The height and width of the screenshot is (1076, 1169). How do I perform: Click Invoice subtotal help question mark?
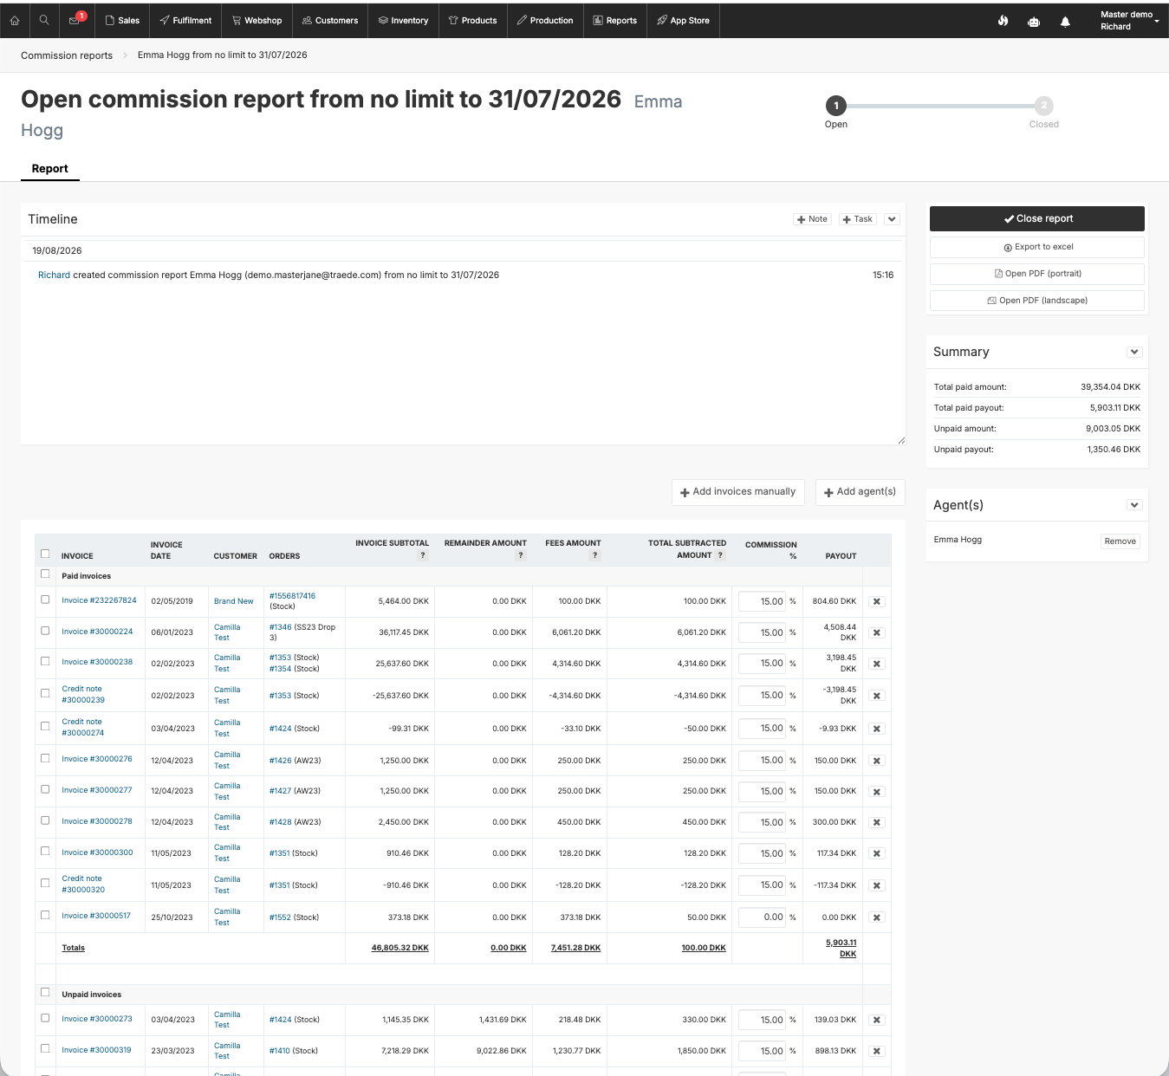coord(423,555)
